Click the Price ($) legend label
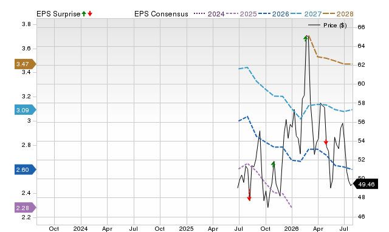Image resolution: width=389 pixels, height=232 pixels. pos(335,26)
